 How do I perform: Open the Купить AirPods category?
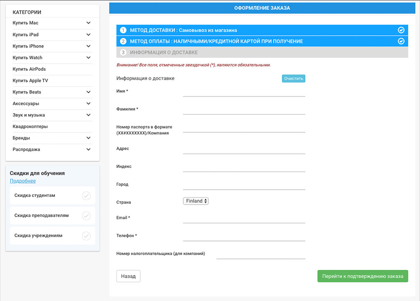pos(29,69)
